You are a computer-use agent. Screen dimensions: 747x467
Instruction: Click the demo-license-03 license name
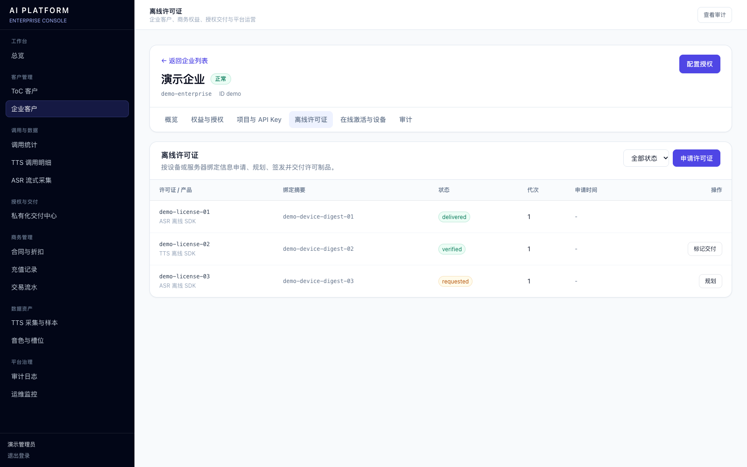(184, 276)
